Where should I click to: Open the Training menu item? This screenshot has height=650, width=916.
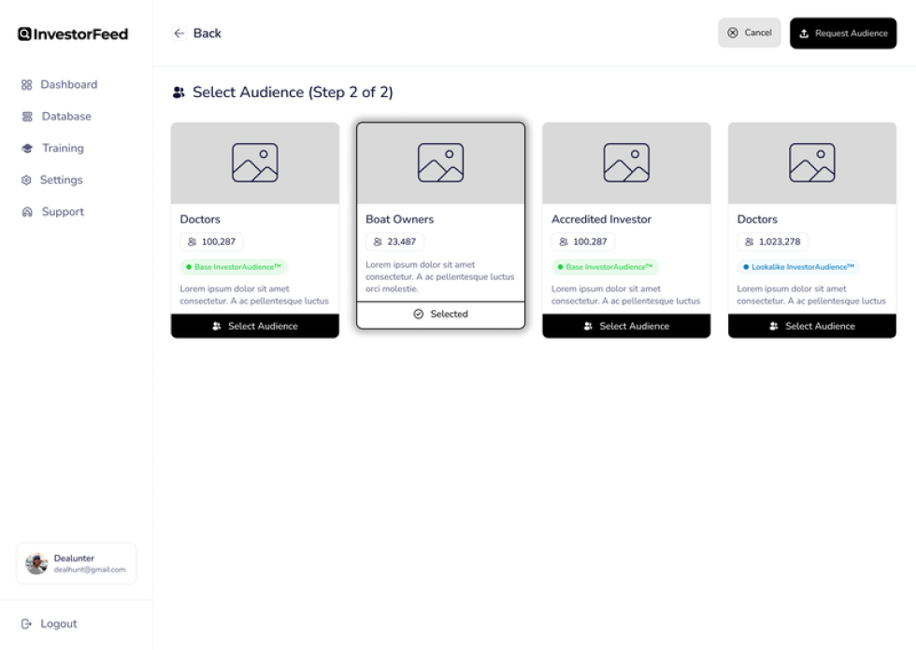tap(63, 148)
